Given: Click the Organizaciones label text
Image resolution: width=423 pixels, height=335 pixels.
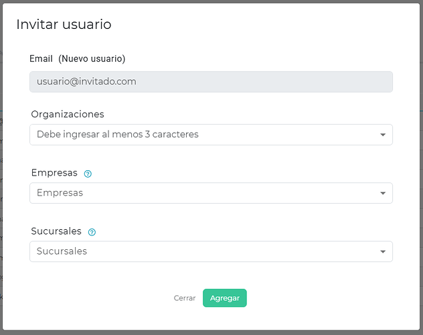Looking at the screenshot, I should tap(68, 115).
